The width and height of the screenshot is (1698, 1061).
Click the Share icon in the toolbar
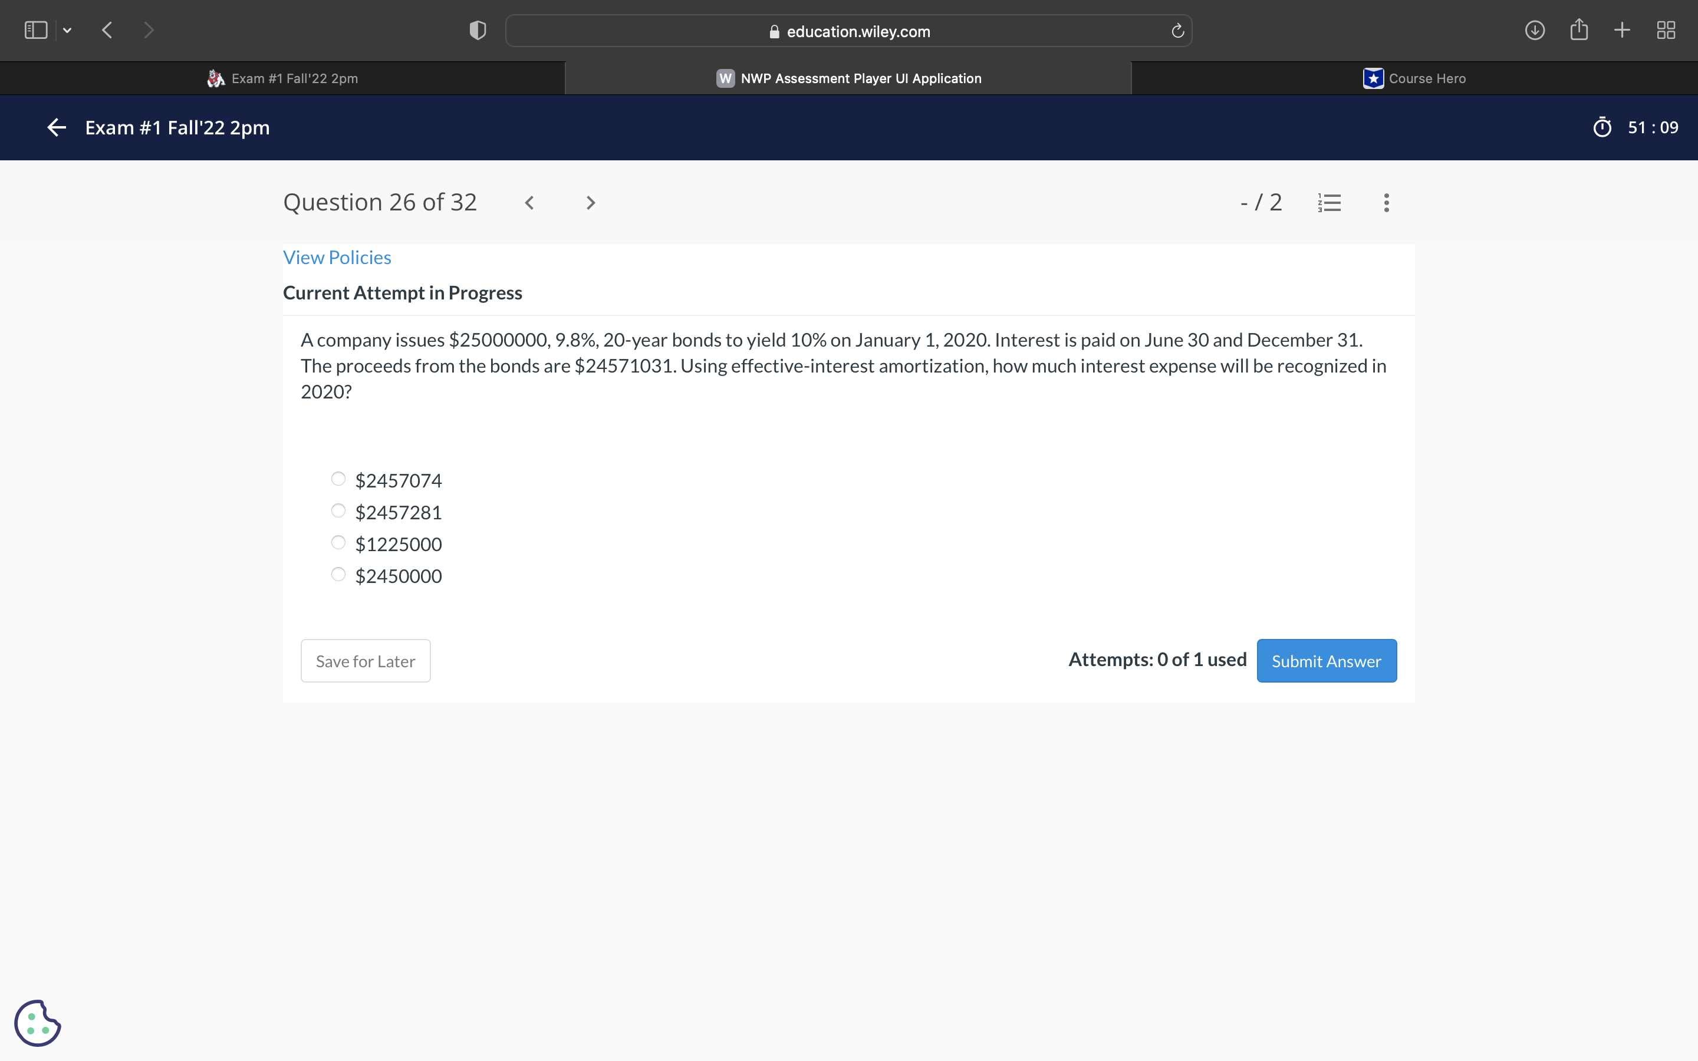coord(1579,30)
